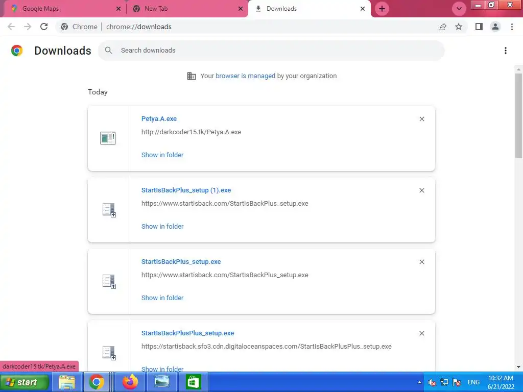Click the Chrome logo beside Downloads heading
523x392 pixels.
tap(17, 51)
